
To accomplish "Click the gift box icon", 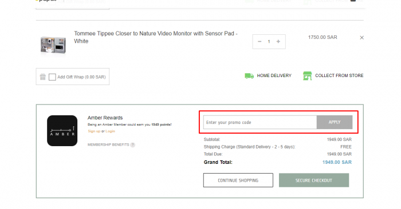I will (x=43, y=77).
